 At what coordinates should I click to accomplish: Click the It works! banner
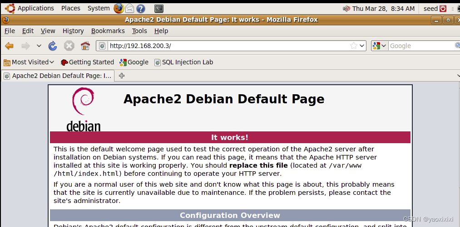(x=230, y=137)
